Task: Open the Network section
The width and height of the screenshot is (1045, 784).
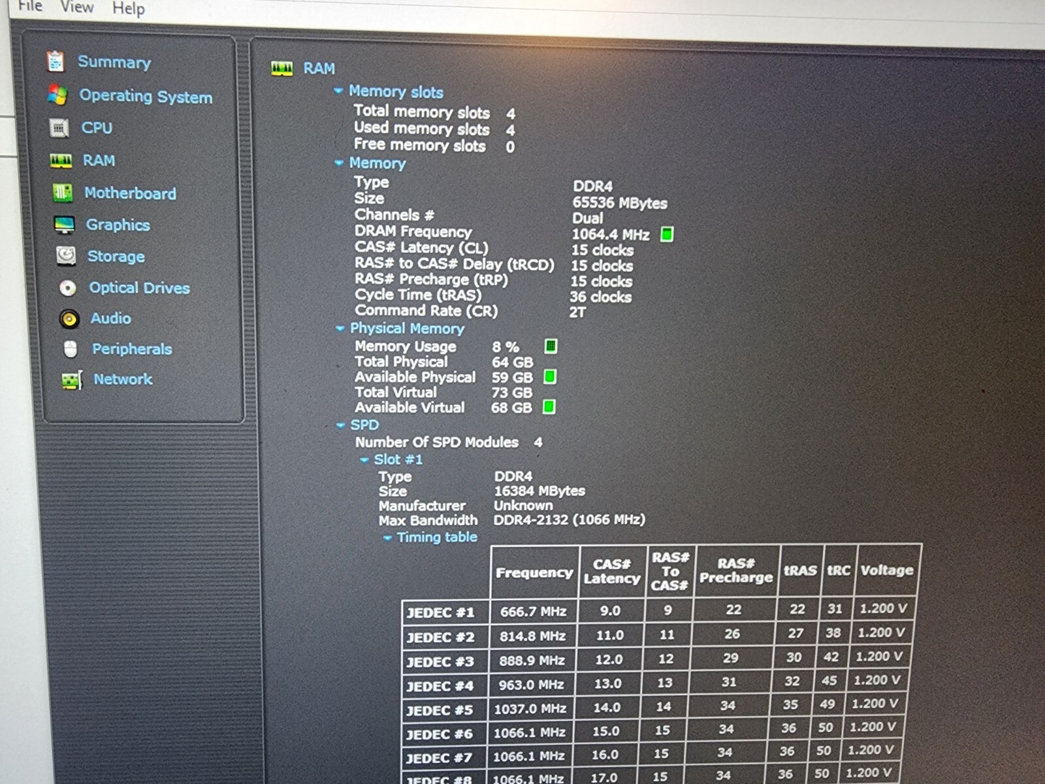Action: tap(123, 379)
